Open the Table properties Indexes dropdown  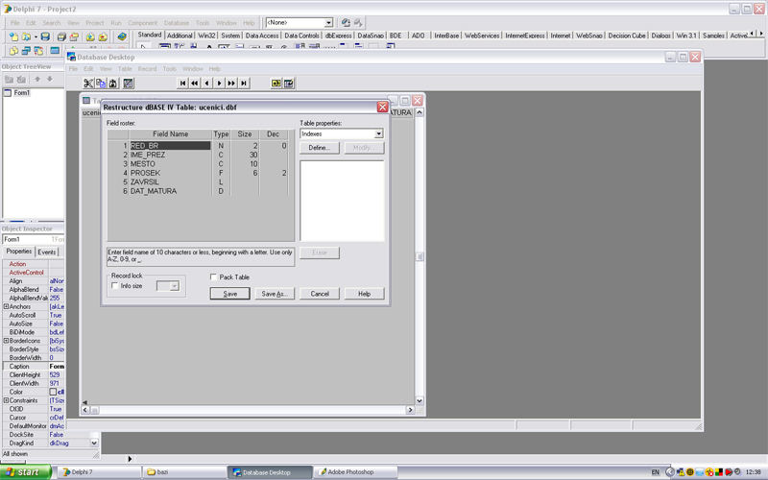click(x=378, y=133)
